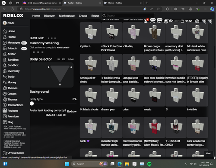Open the Chat panel button
216x168 pixels.
click(208, 153)
